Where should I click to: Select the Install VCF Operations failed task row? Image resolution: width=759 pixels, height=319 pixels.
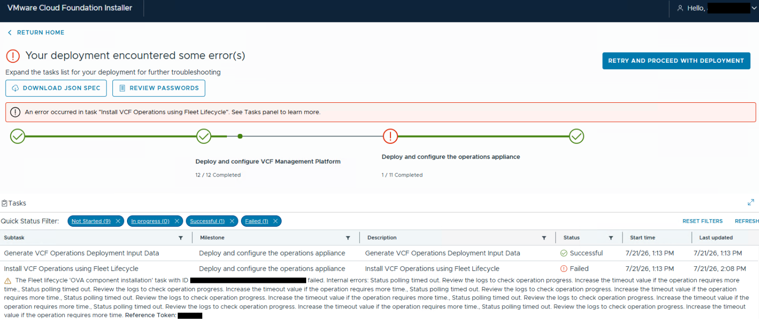(x=379, y=268)
